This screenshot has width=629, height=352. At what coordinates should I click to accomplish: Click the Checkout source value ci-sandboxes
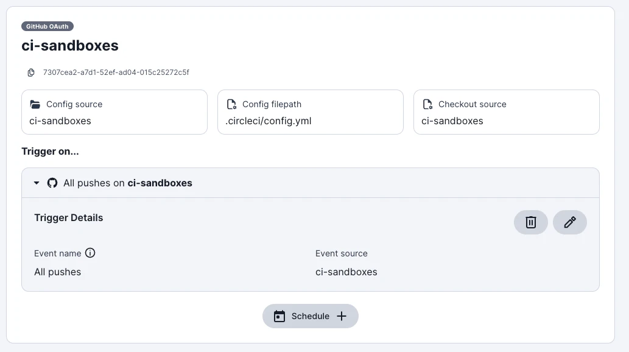[452, 121]
